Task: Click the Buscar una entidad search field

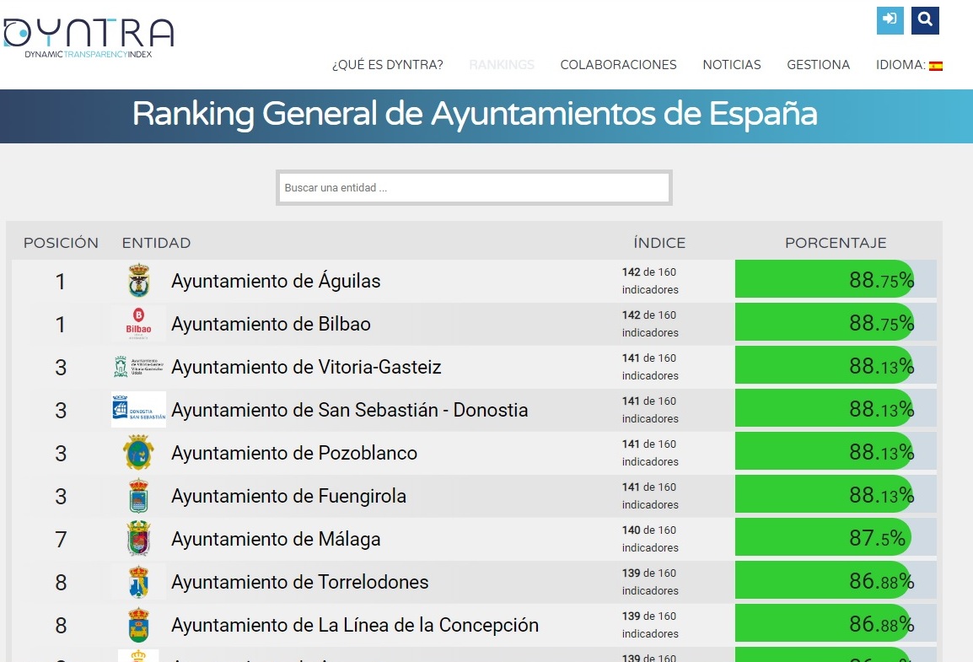Action: point(474,187)
